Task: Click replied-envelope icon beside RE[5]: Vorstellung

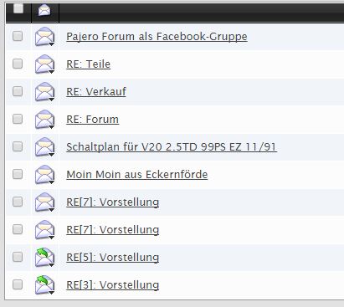Action: coord(44,257)
